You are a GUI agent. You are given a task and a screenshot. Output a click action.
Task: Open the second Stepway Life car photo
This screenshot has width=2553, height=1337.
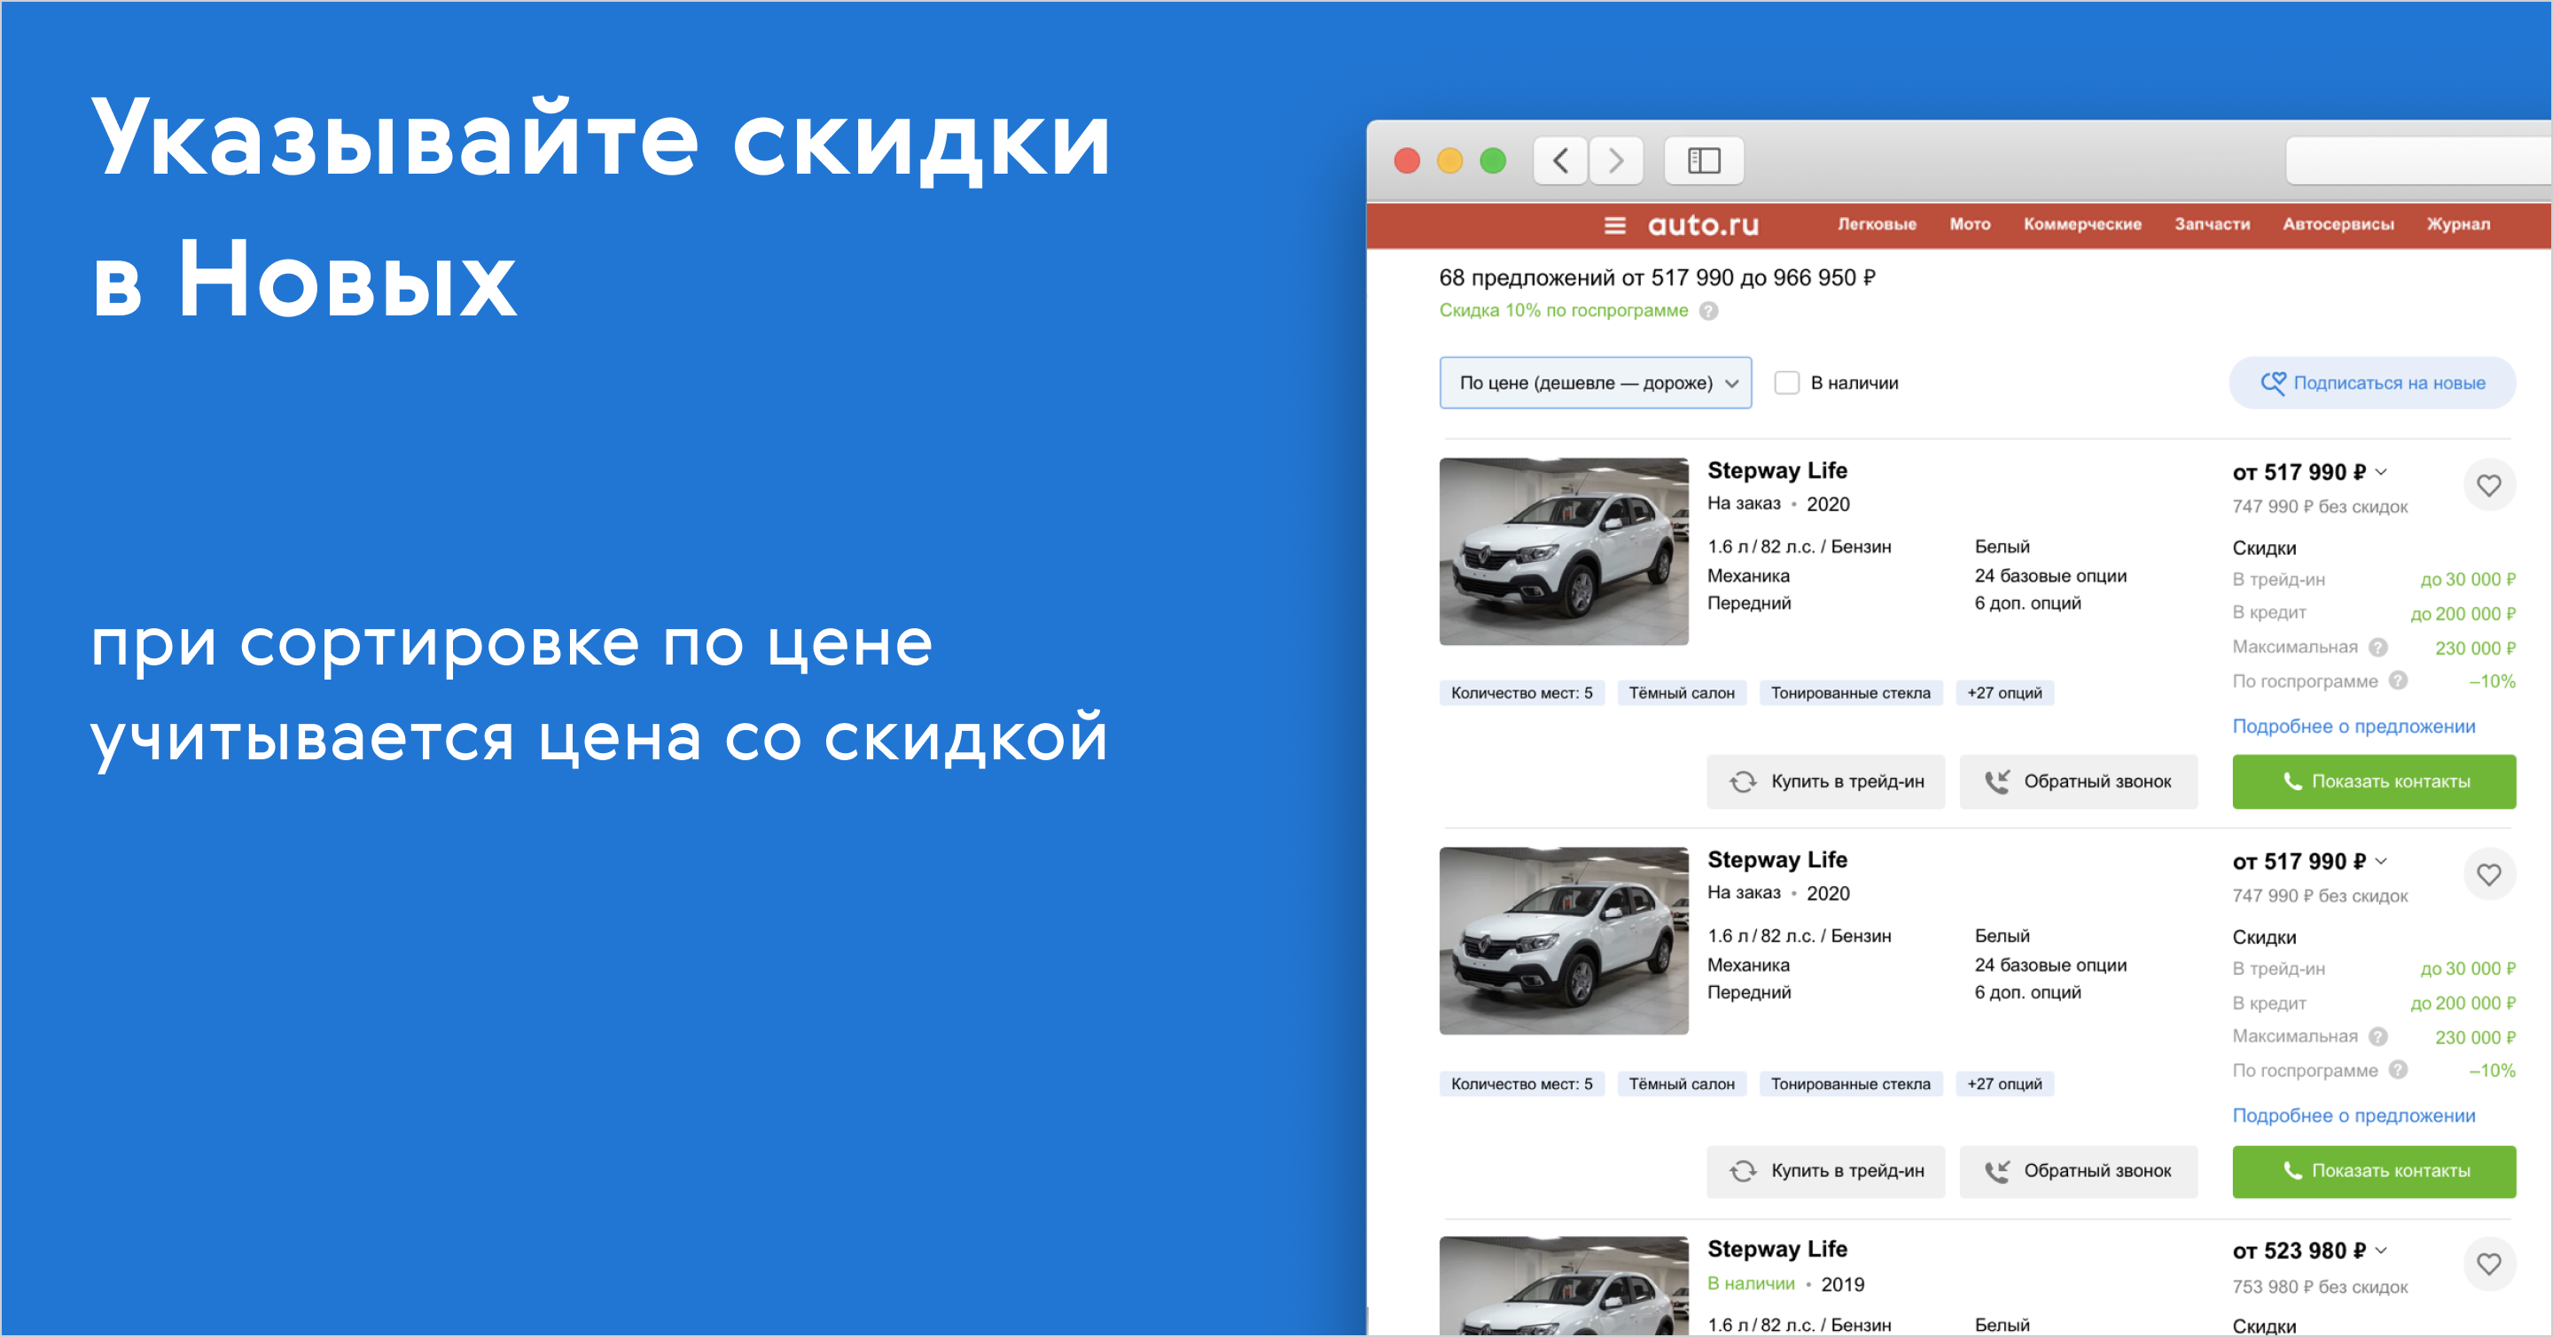point(1564,941)
